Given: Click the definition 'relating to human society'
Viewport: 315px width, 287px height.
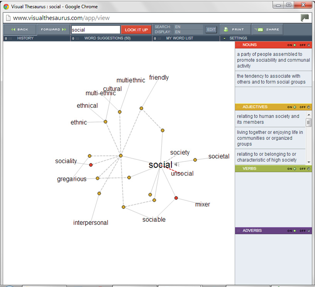Looking at the screenshot, I should [270, 119].
